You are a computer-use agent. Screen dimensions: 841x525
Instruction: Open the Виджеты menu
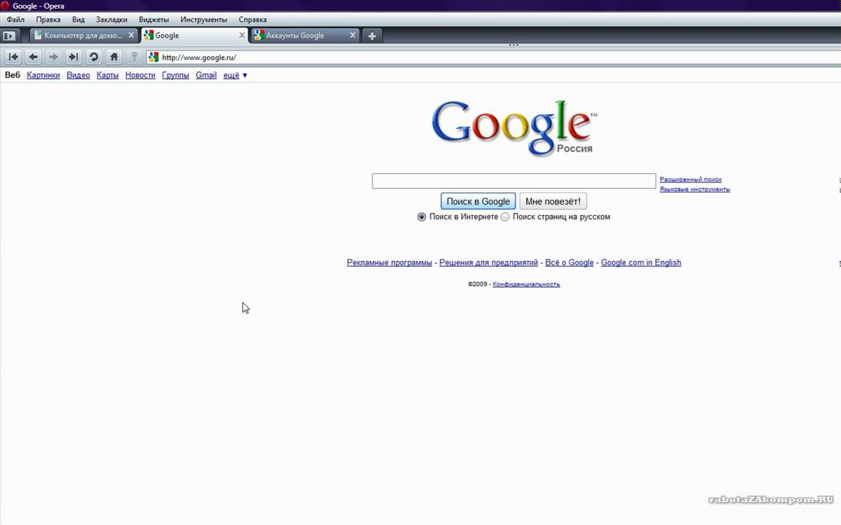154,20
